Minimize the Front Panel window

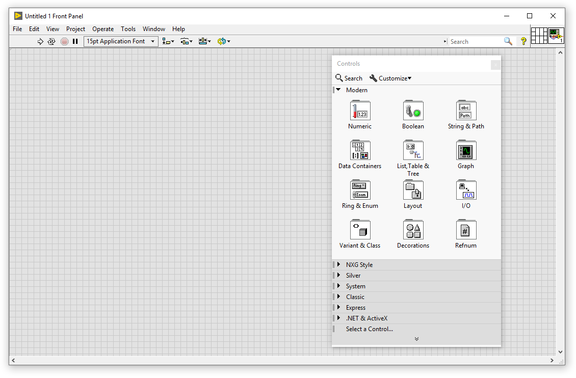[x=507, y=16]
